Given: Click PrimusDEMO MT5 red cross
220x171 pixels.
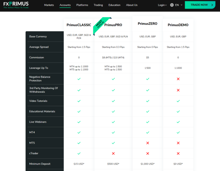Looking at the screenshot, I should pos(178,143).
